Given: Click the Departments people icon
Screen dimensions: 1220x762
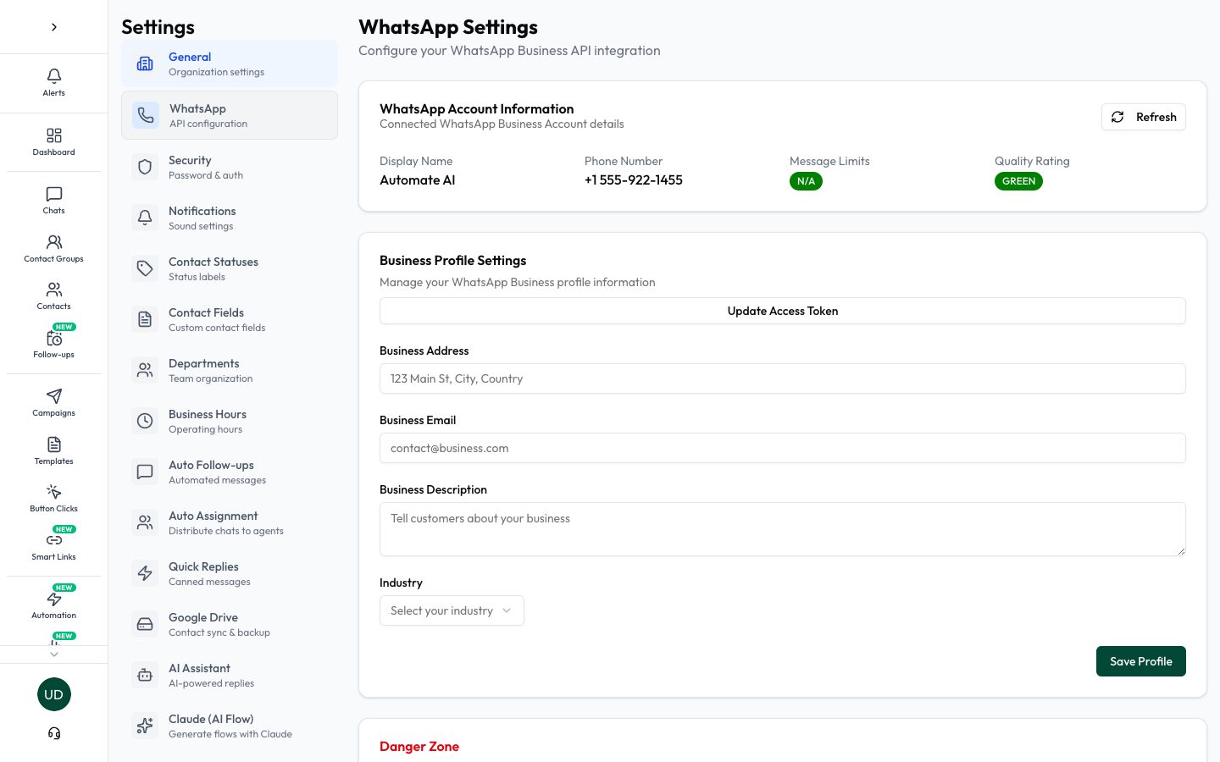Looking at the screenshot, I should pos(145,370).
